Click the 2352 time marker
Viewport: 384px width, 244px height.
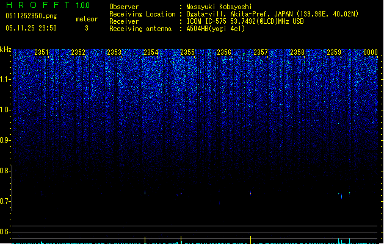pos(78,52)
